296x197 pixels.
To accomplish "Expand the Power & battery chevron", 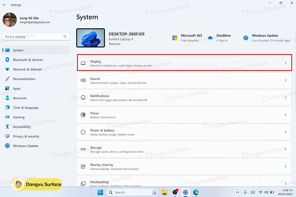I will tap(285, 132).
